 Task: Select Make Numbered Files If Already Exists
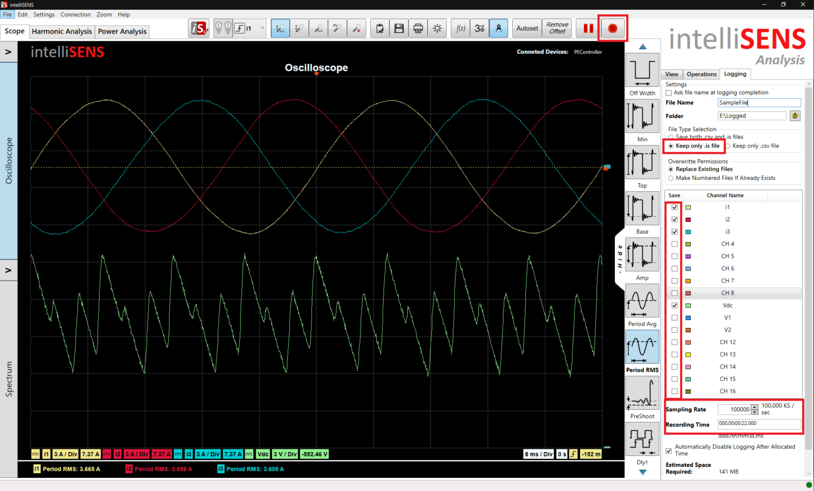(671, 178)
